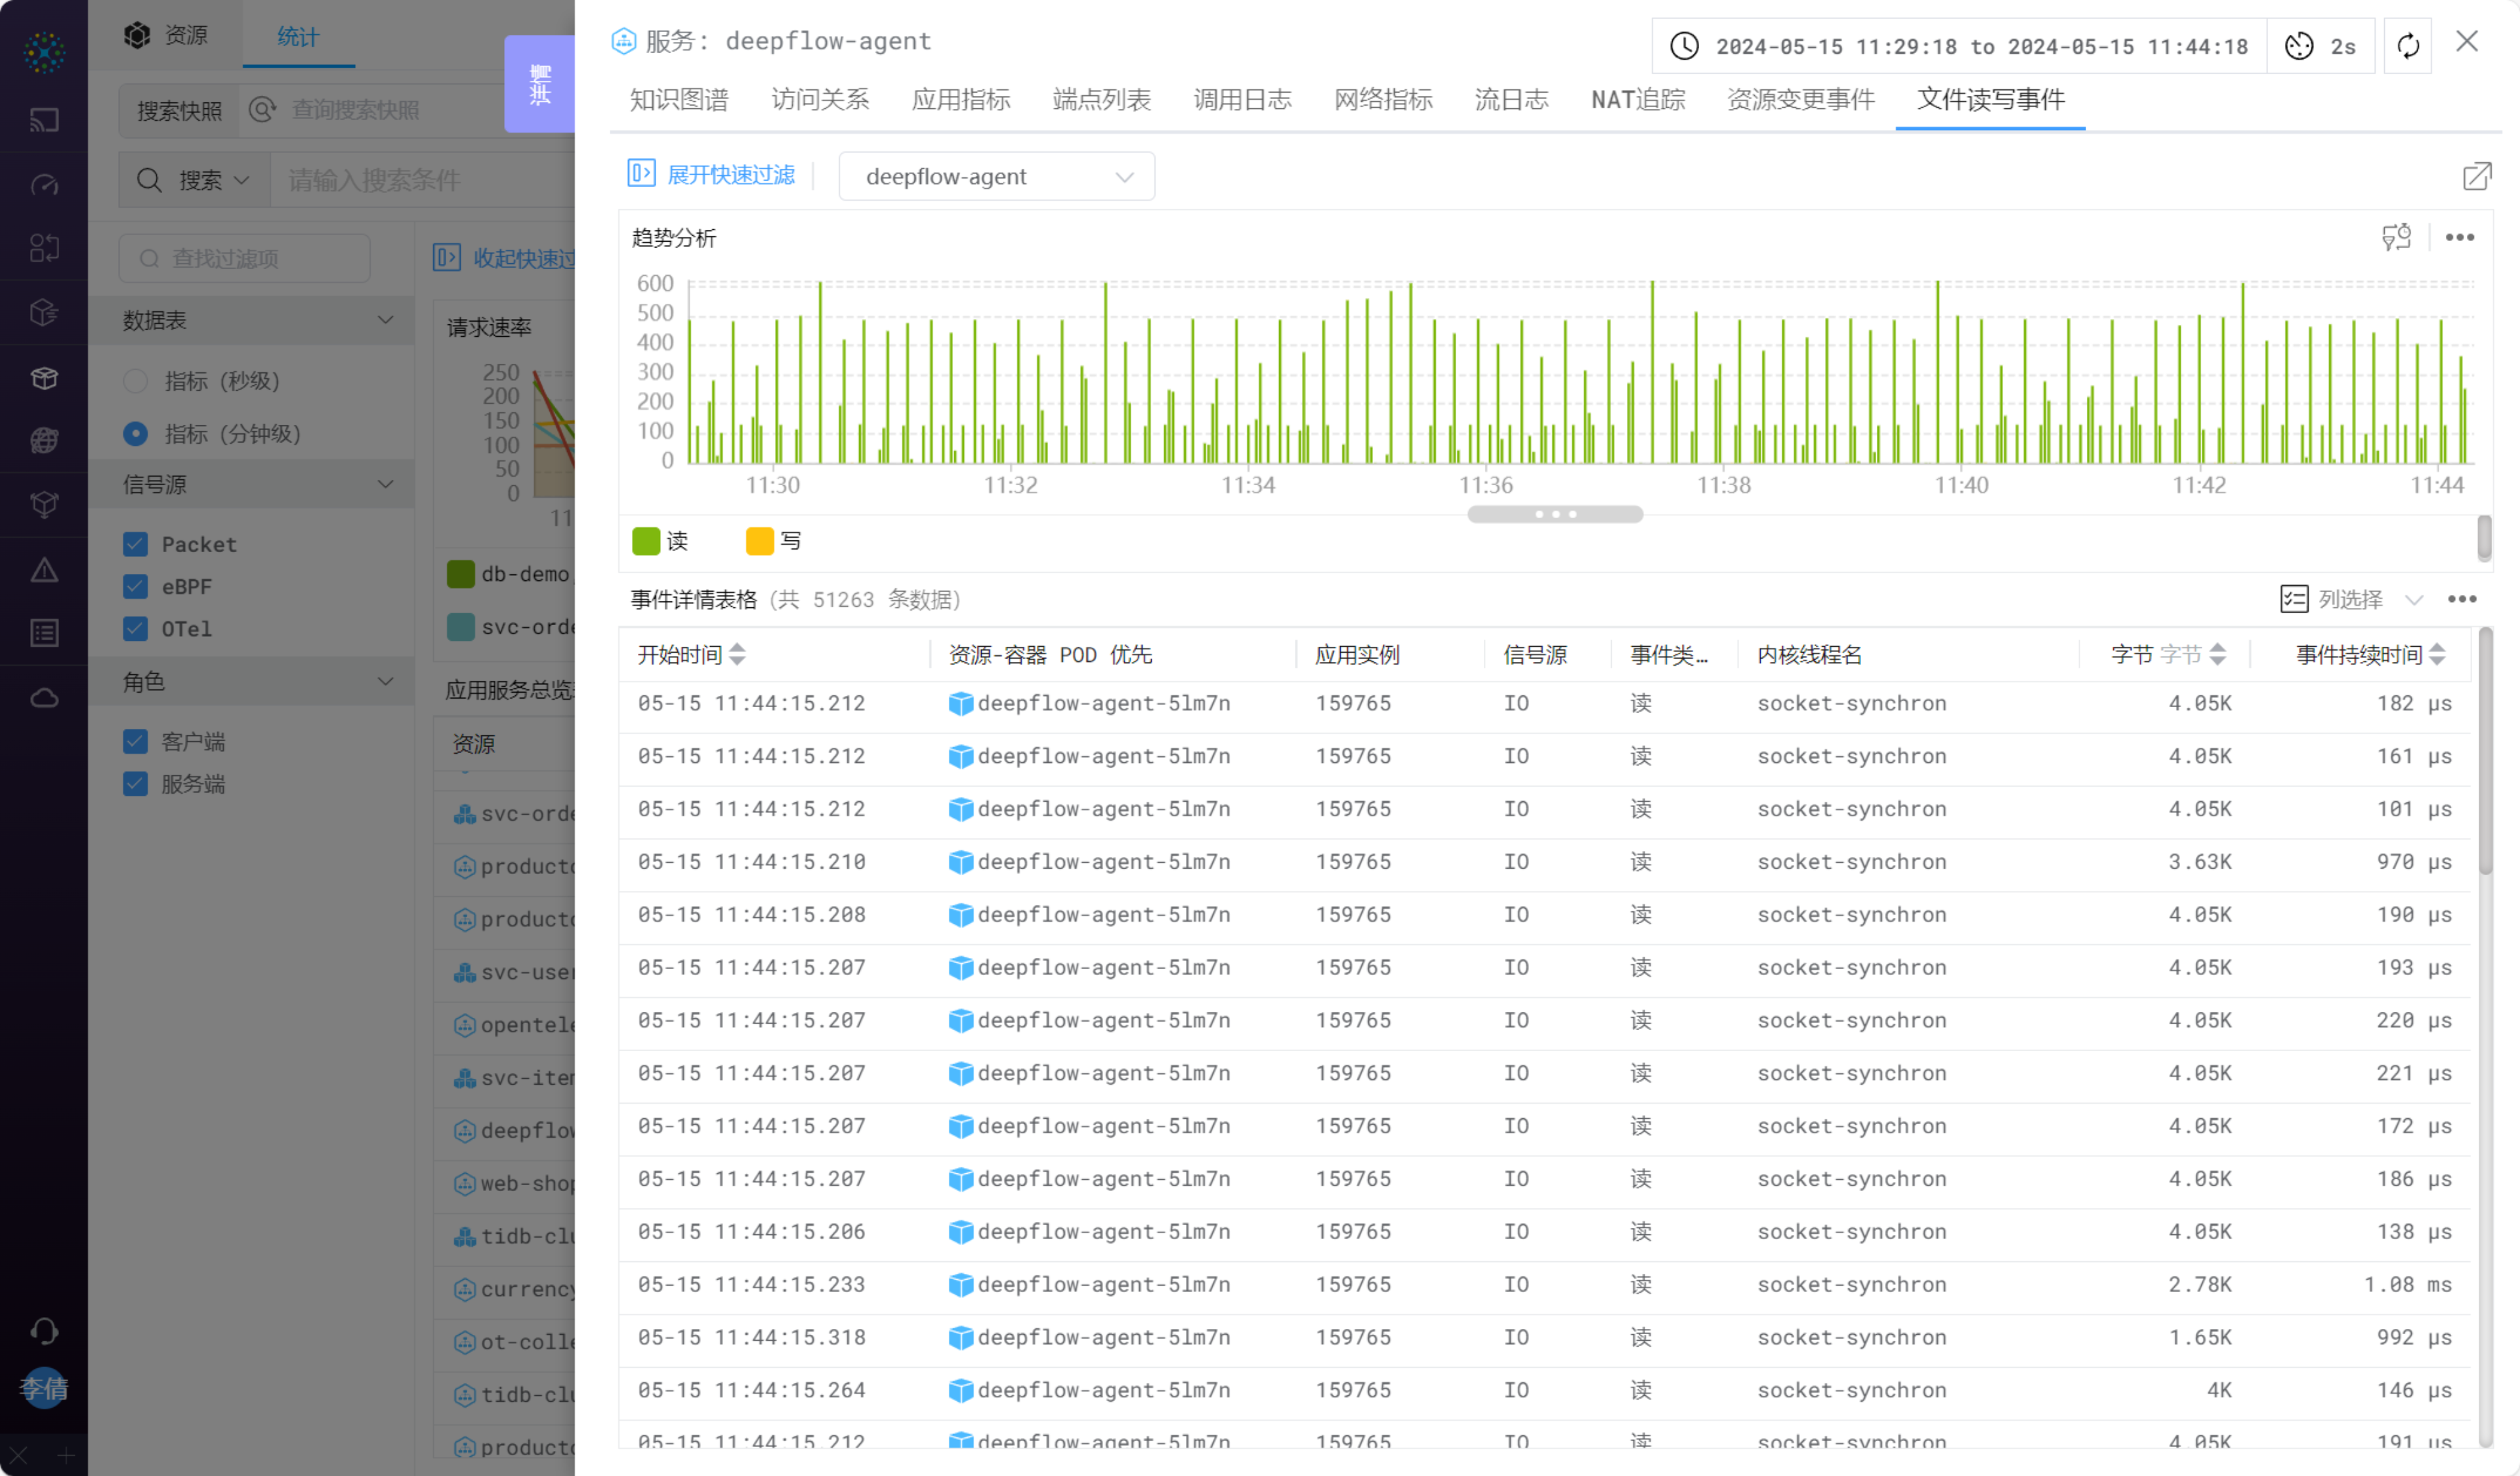Open the 网络指标 tab

[x=1383, y=99]
